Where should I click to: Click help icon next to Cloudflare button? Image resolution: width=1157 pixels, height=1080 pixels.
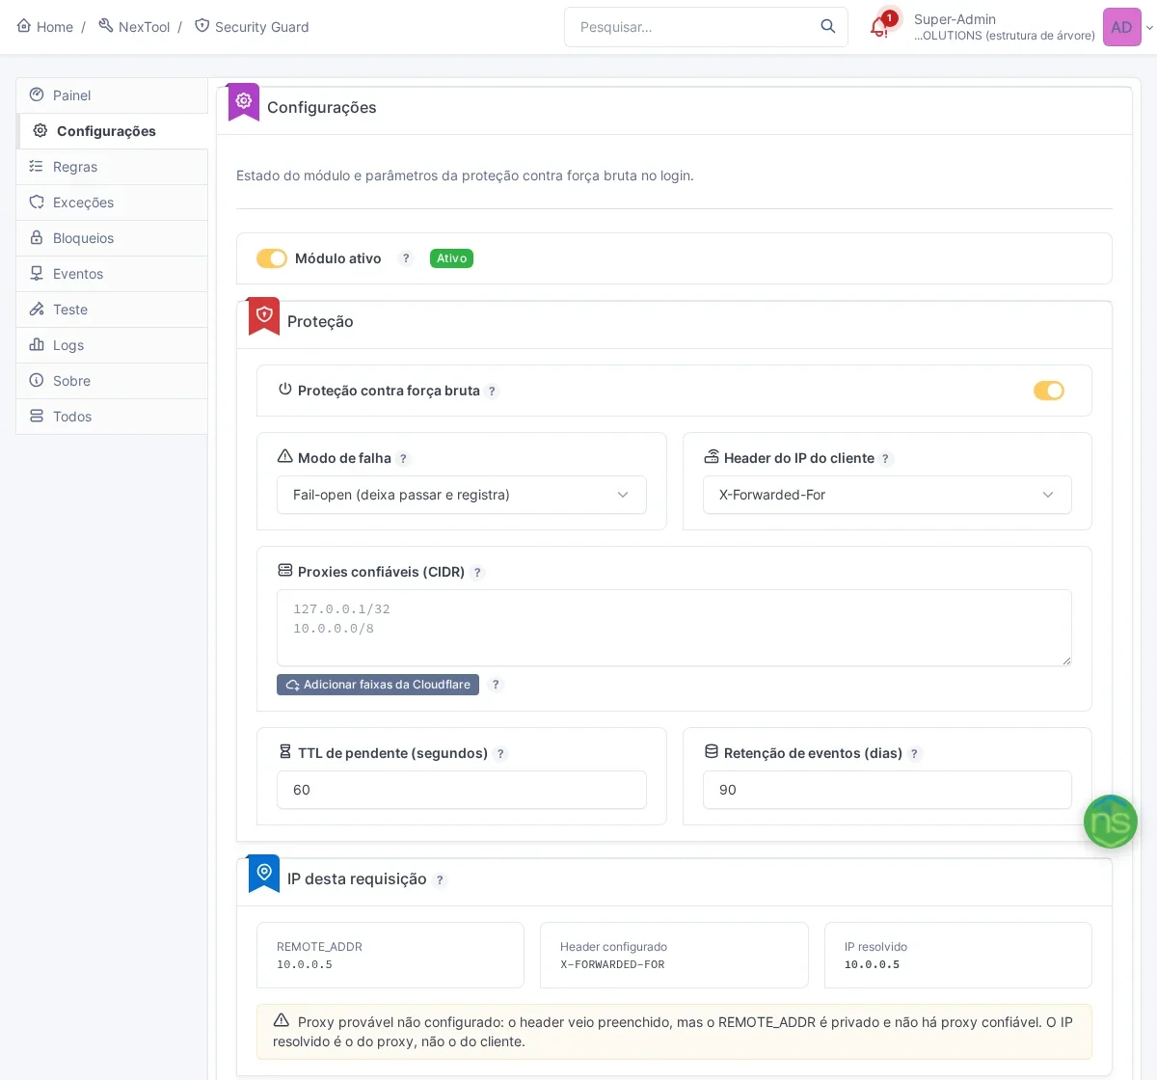point(496,685)
